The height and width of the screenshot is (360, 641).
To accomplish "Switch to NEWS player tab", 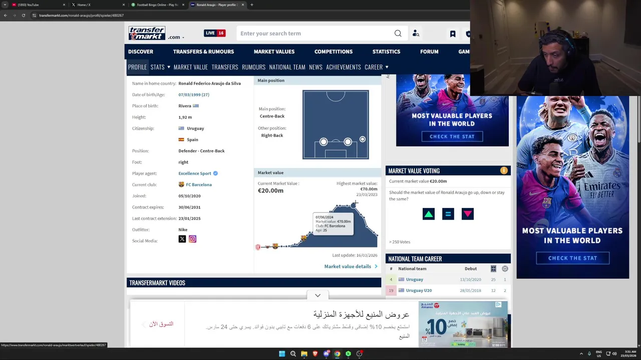I will click(x=315, y=67).
